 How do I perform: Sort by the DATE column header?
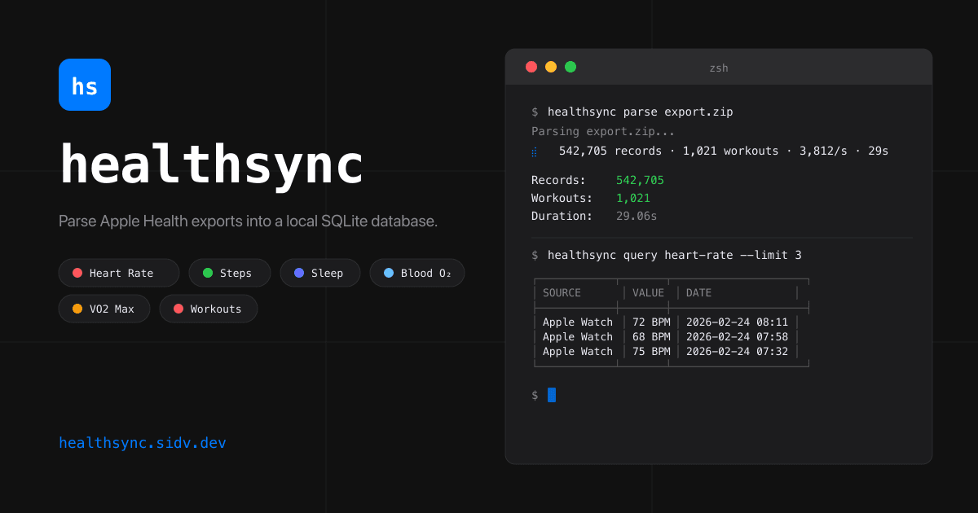coord(697,292)
